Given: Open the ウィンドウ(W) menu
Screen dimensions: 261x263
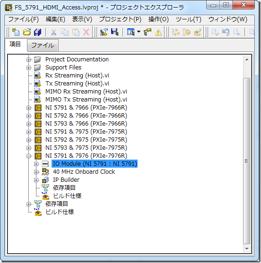Looking at the screenshot, I should point(228,19).
